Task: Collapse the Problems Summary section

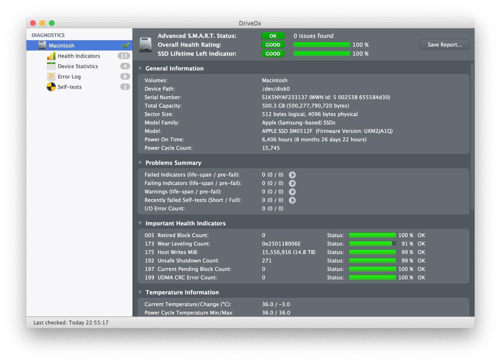Action: pyautogui.click(x=140, y=163)
